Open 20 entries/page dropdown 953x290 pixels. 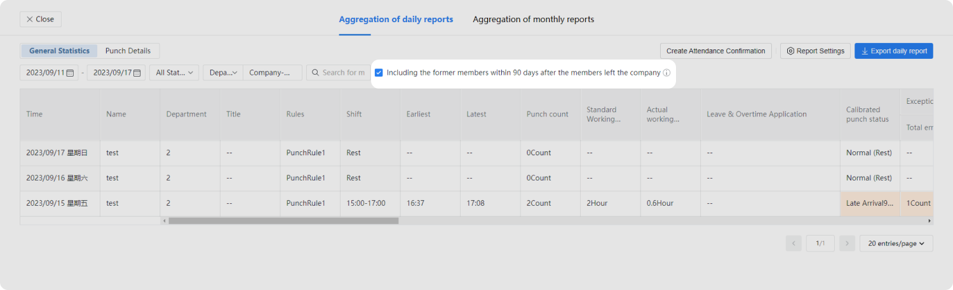point(896,243)
